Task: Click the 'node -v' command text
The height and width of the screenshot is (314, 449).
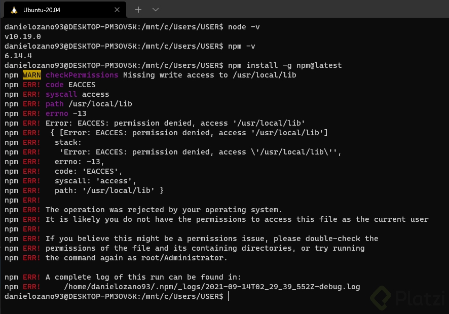Action: click(244, 27)
